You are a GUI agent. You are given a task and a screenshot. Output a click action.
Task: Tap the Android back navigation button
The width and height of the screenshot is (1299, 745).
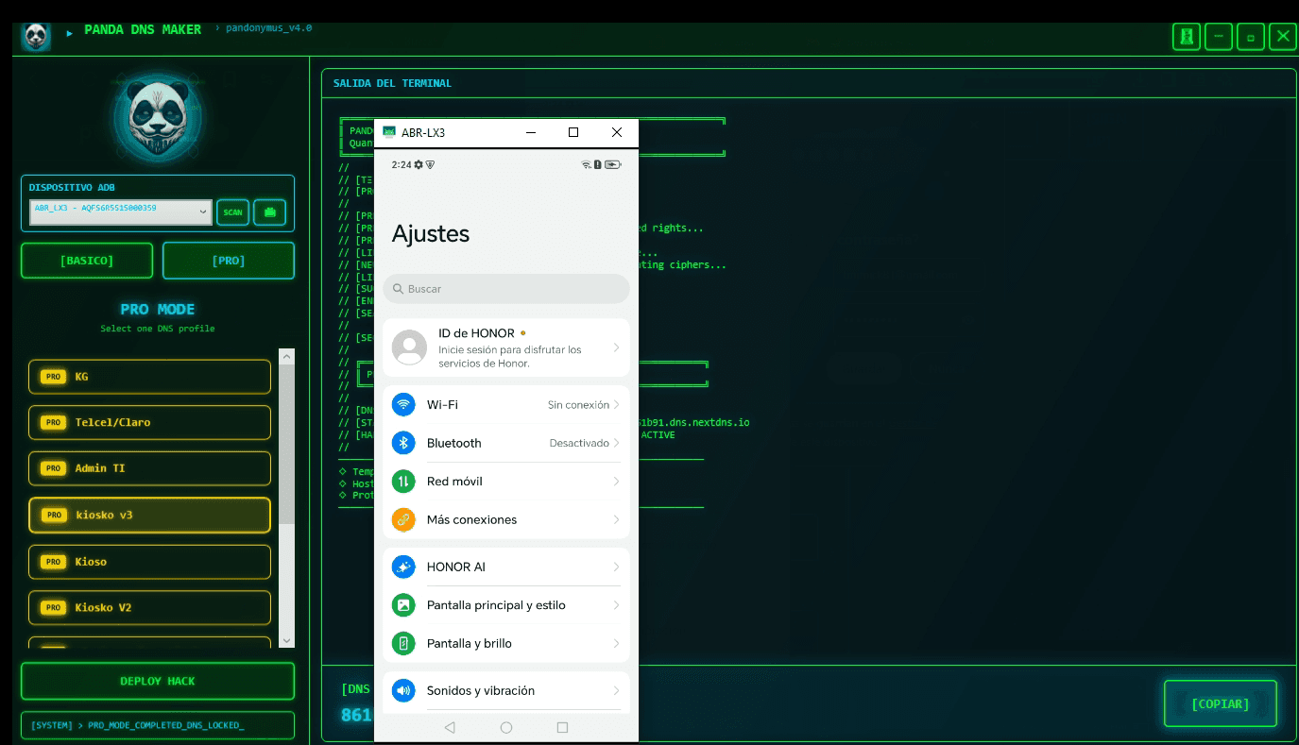(x=450, y=727)
